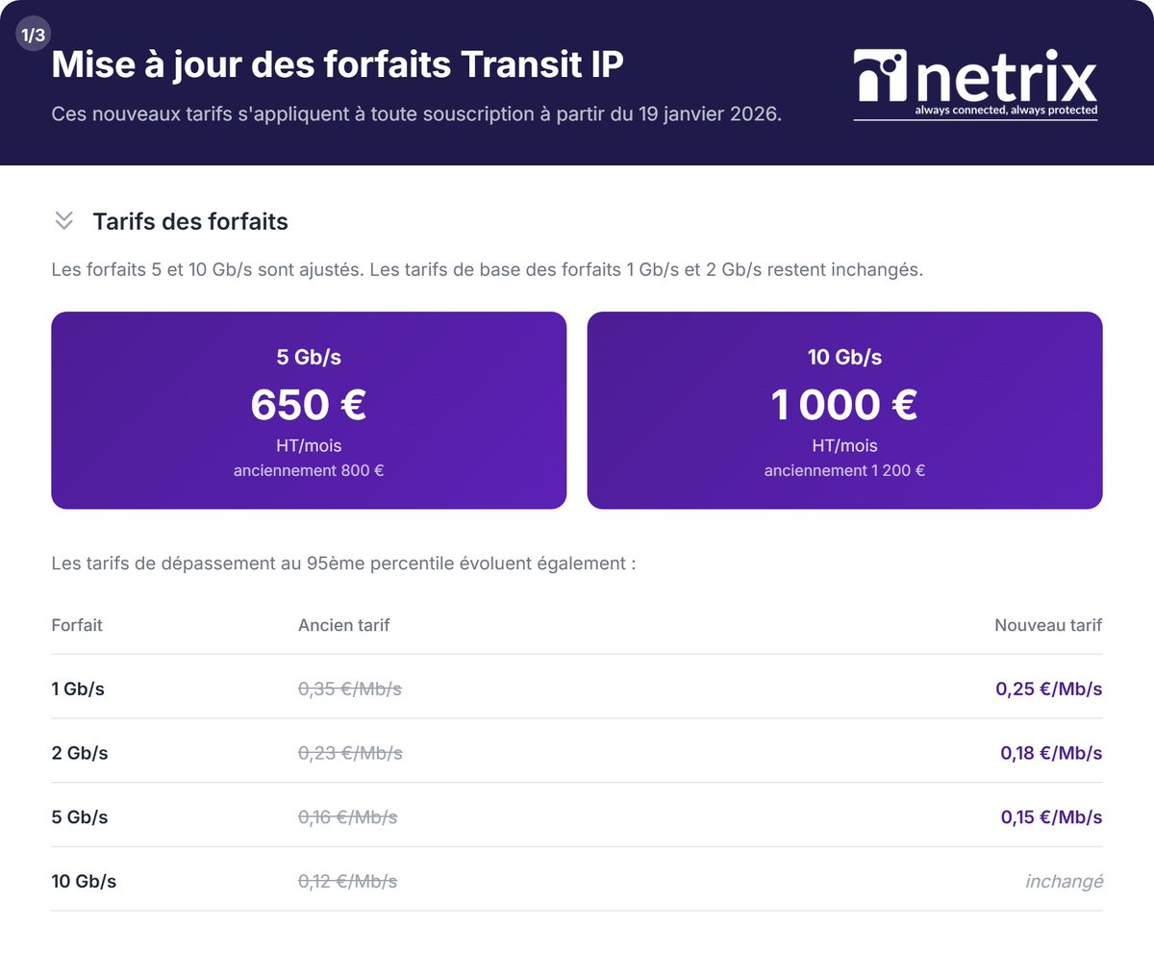The height and width of the screenshot is (953, 1154).
Task: Click the Tarifs des forfaits heading
Action: coord(190,221)
